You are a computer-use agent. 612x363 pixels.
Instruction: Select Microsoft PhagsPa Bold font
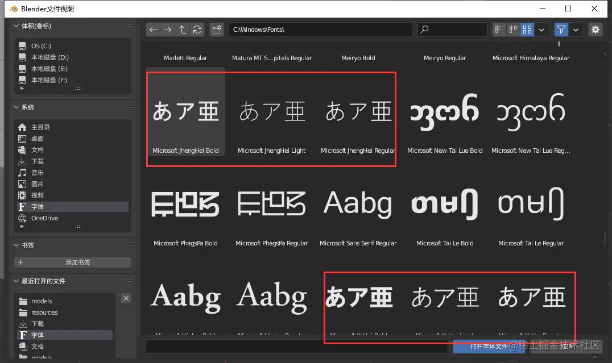[186, 205]
